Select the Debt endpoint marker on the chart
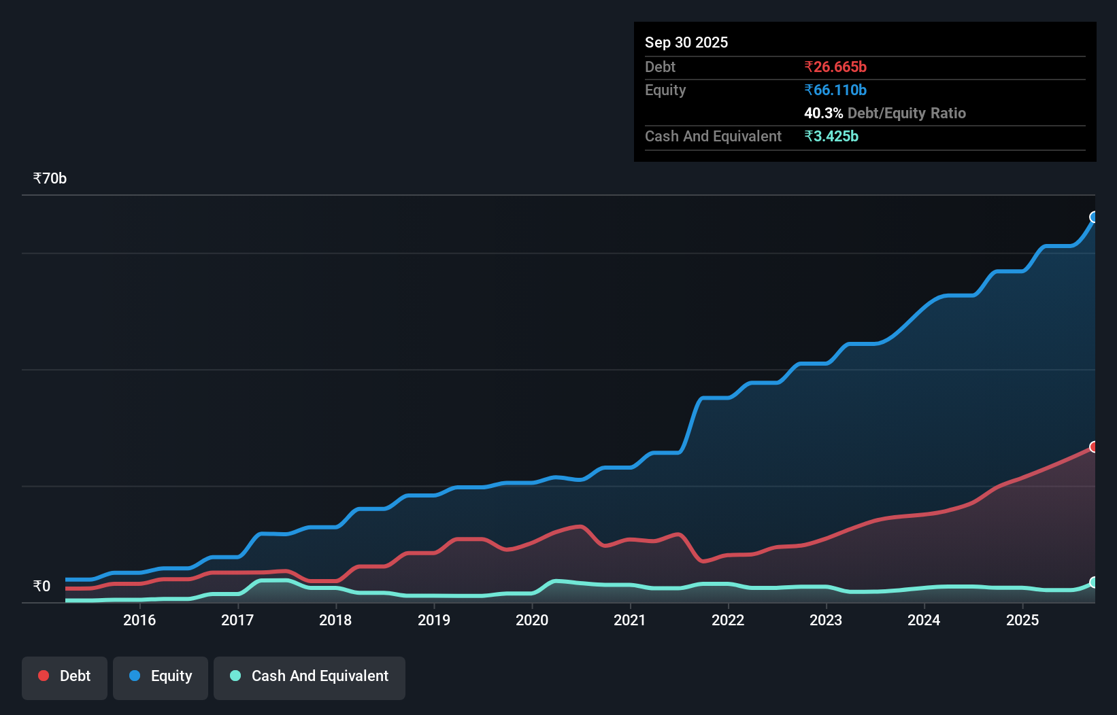Viewport: 1117px width, 715px height. (x=1094, y=447)
